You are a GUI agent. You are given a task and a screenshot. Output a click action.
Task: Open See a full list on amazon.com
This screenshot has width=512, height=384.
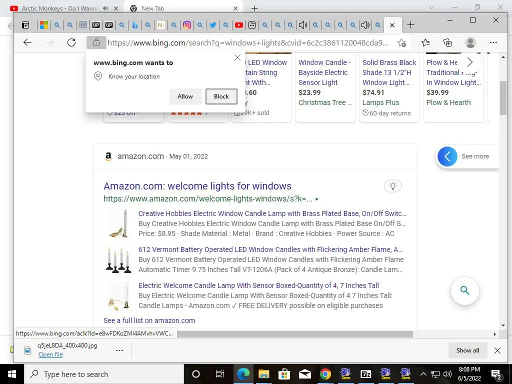pyautogui.click(x=149, y=320)
